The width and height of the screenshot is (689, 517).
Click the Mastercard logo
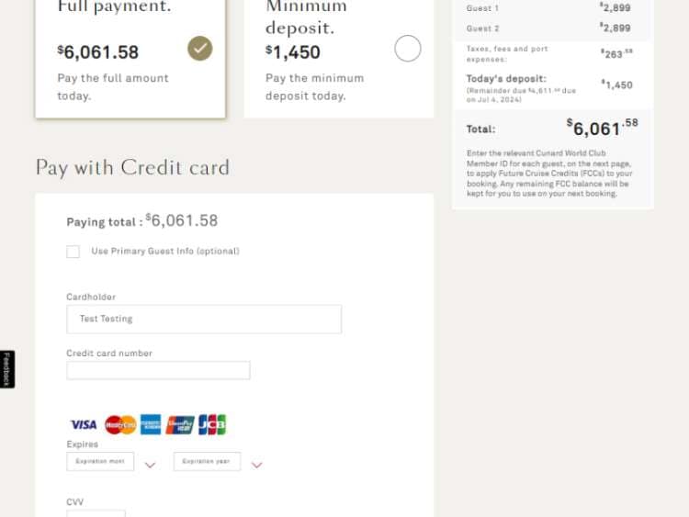click(x=120, y=424)
